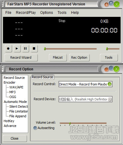Select MP3 under Encoder

[x=13, y=92]
